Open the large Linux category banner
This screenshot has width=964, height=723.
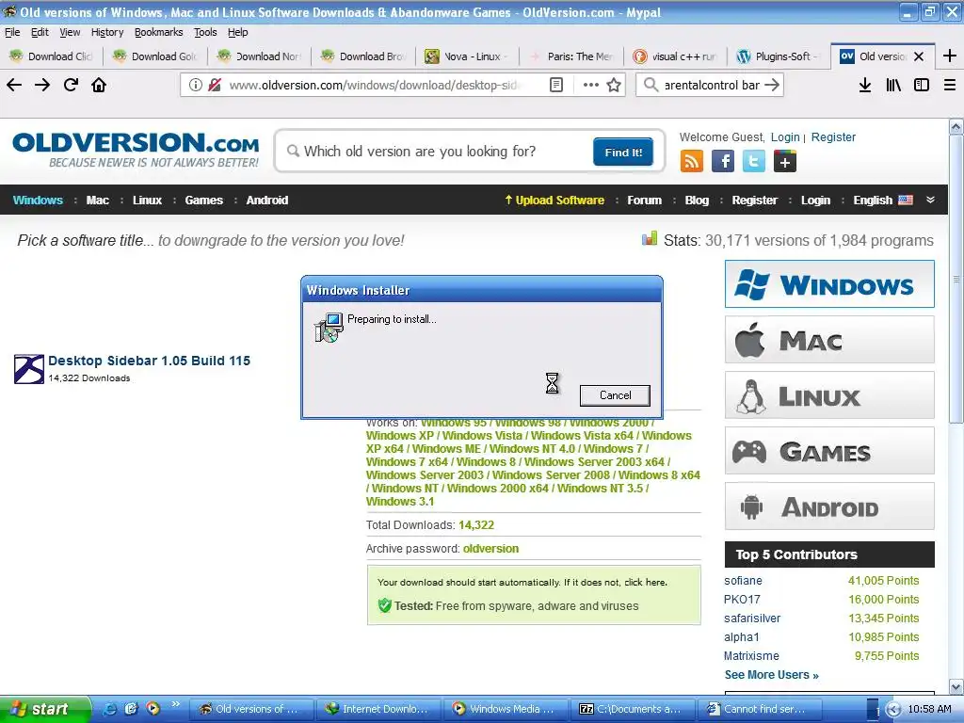coord(829,395)
